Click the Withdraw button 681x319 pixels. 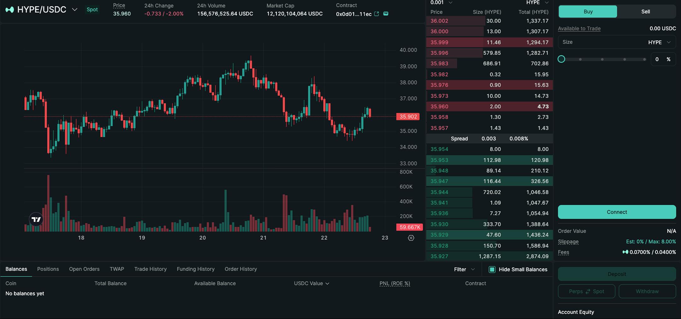coord(647,292)
